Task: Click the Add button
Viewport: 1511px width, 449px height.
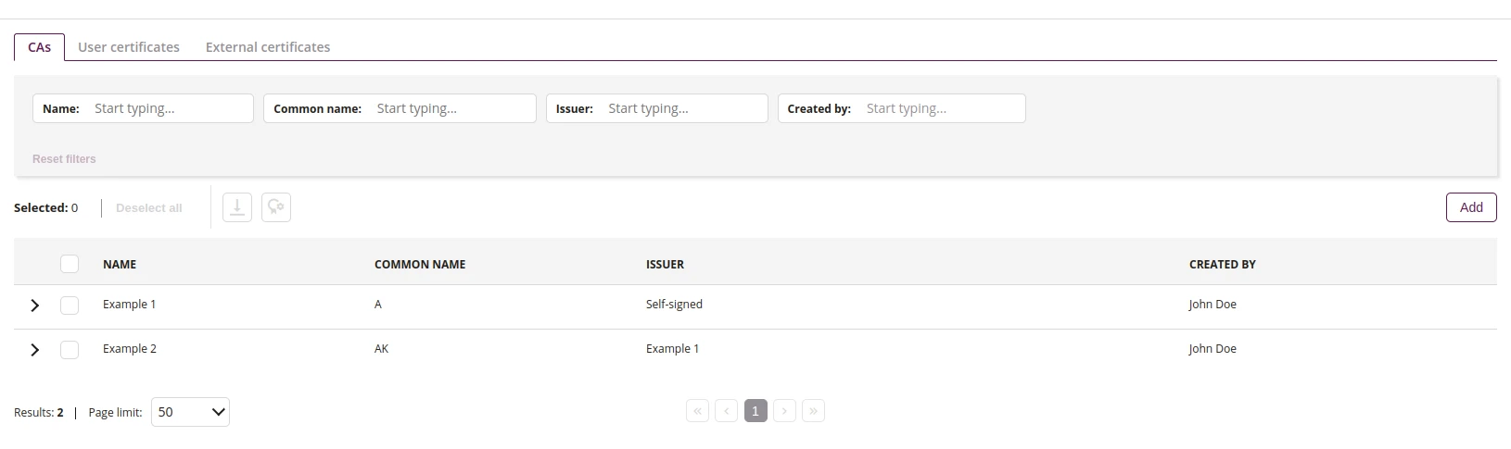Action: [1471, 207]
